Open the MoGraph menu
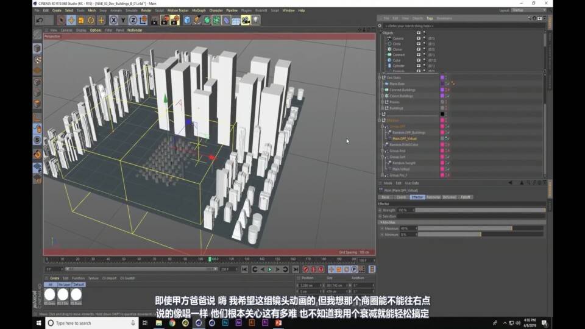The image size is (585, 329). click(x=199, y=10)
